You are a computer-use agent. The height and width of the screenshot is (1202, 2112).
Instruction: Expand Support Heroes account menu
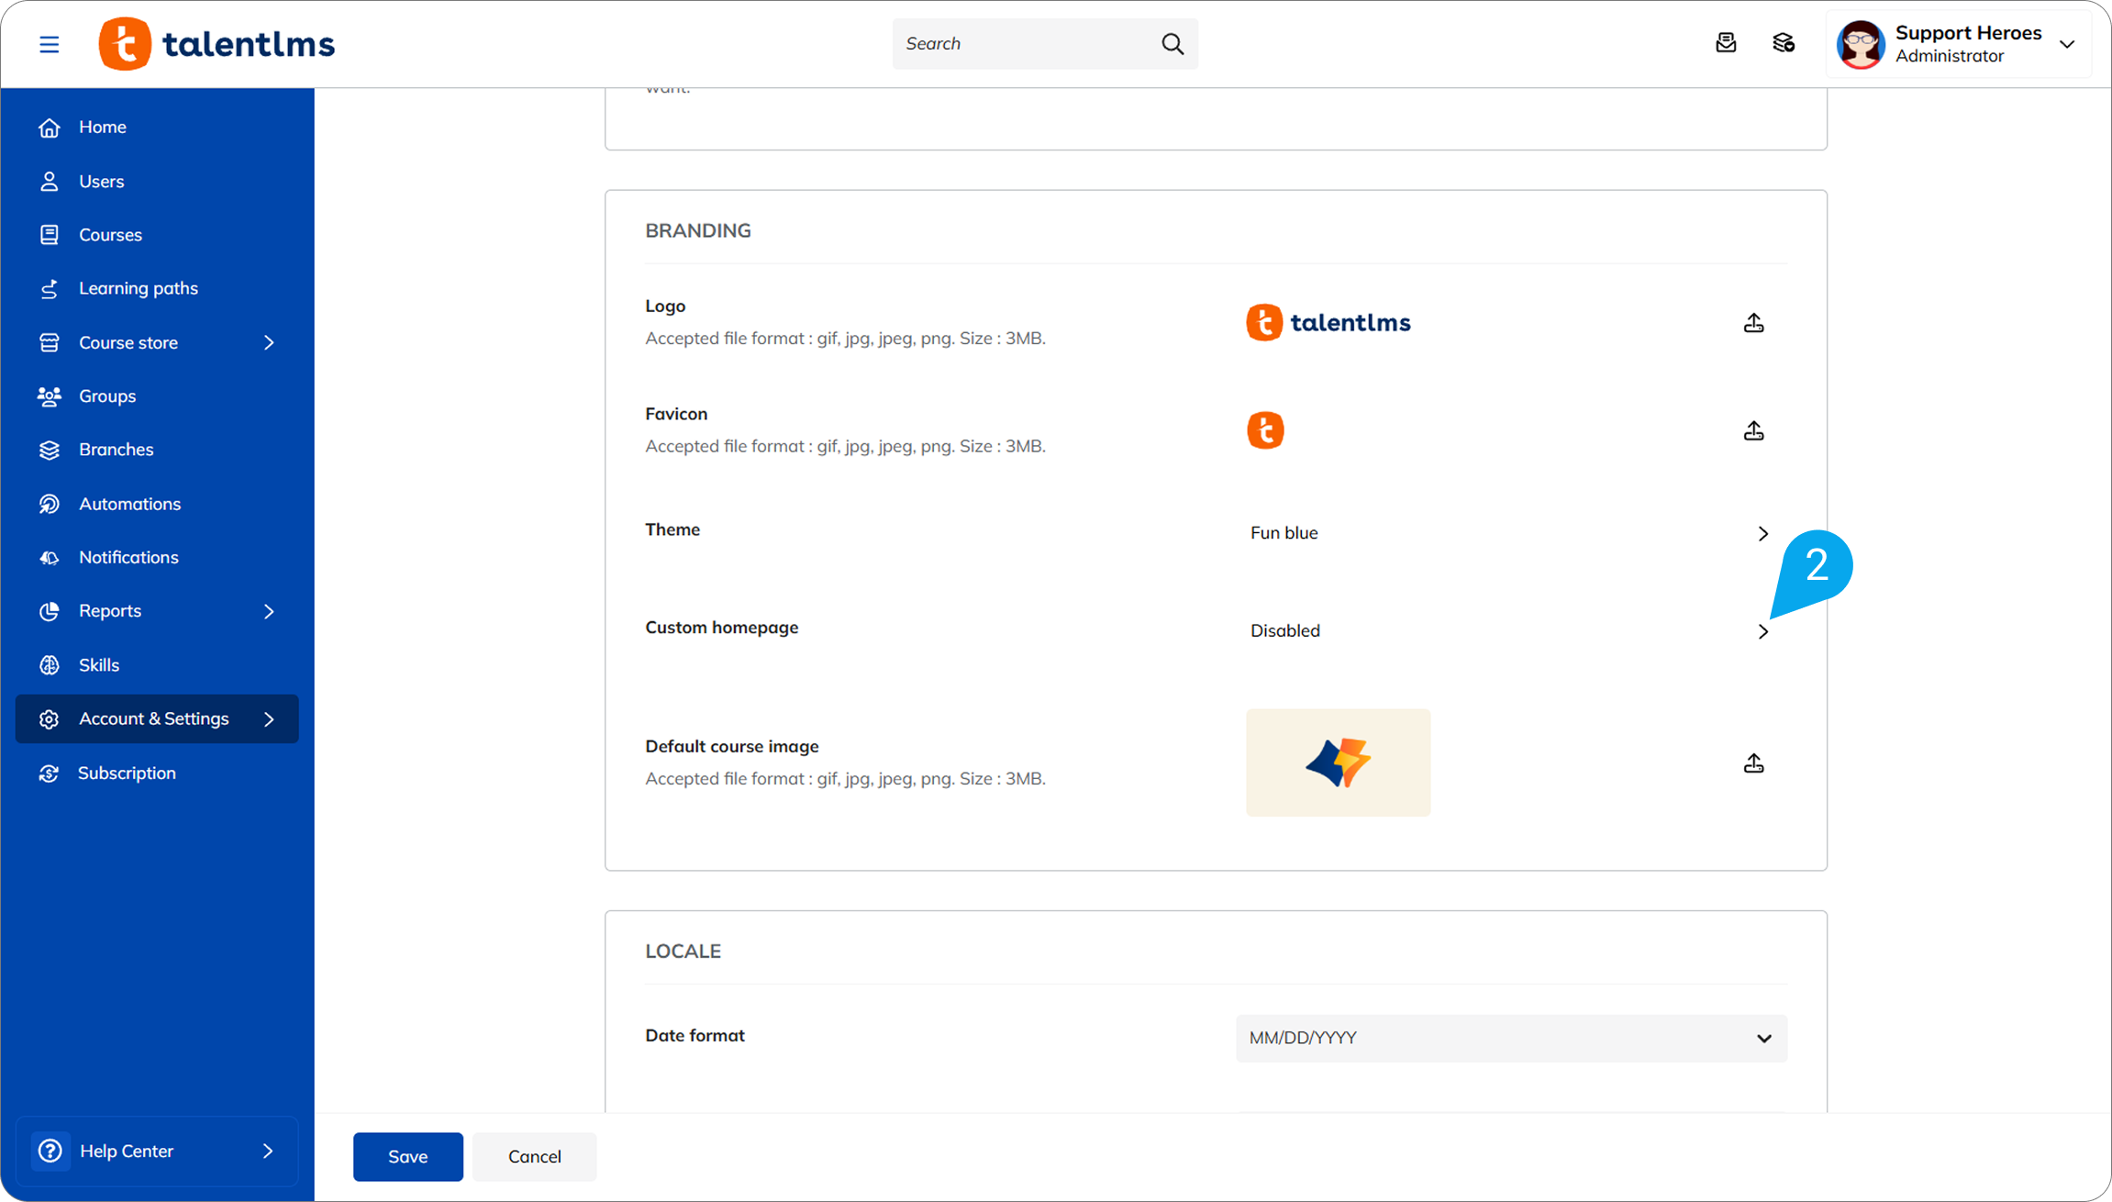tap(2066, 44)
